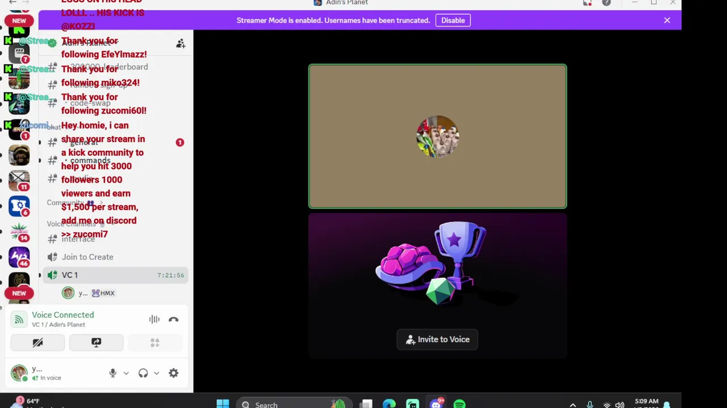The height and width of the screenshot is (408, 727).
Task: Open the server with the 7 badge
Action: click(x=19, y=54)
